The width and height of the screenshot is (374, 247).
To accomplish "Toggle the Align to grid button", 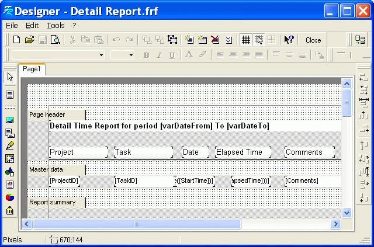I will point(259,40).
